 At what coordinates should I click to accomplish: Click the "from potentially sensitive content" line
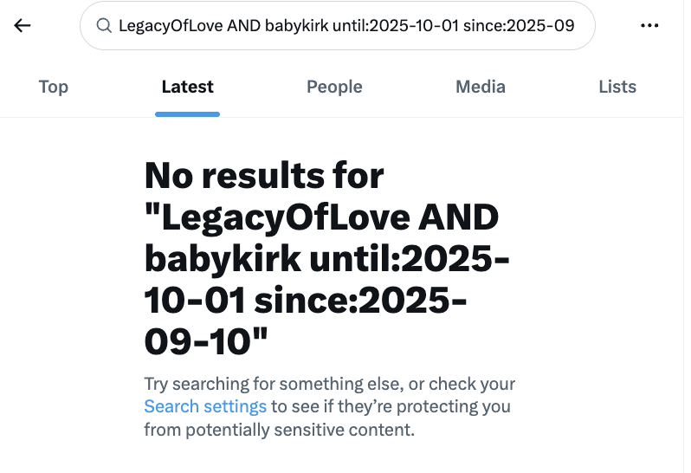280,429
